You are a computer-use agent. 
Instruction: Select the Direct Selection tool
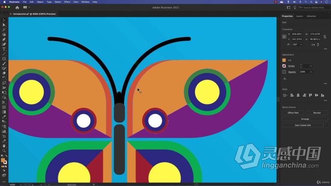click(4, 25)
